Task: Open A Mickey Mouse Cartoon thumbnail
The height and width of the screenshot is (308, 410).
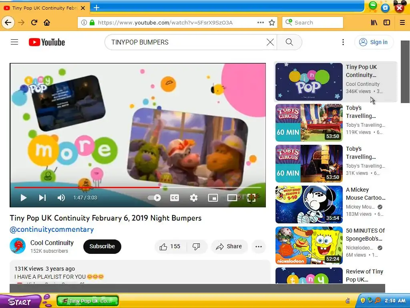Action: [x=309, y=204]
